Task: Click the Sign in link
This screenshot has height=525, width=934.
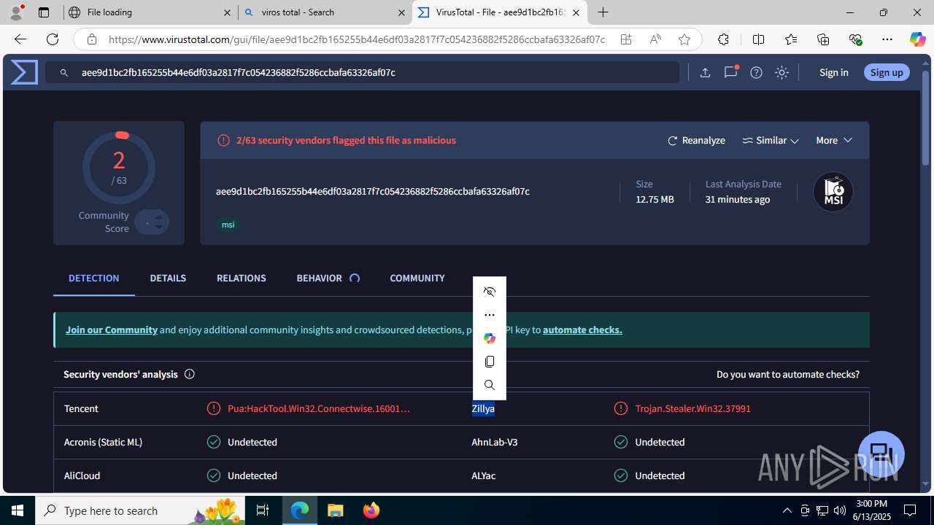Action: coord(834,72)
